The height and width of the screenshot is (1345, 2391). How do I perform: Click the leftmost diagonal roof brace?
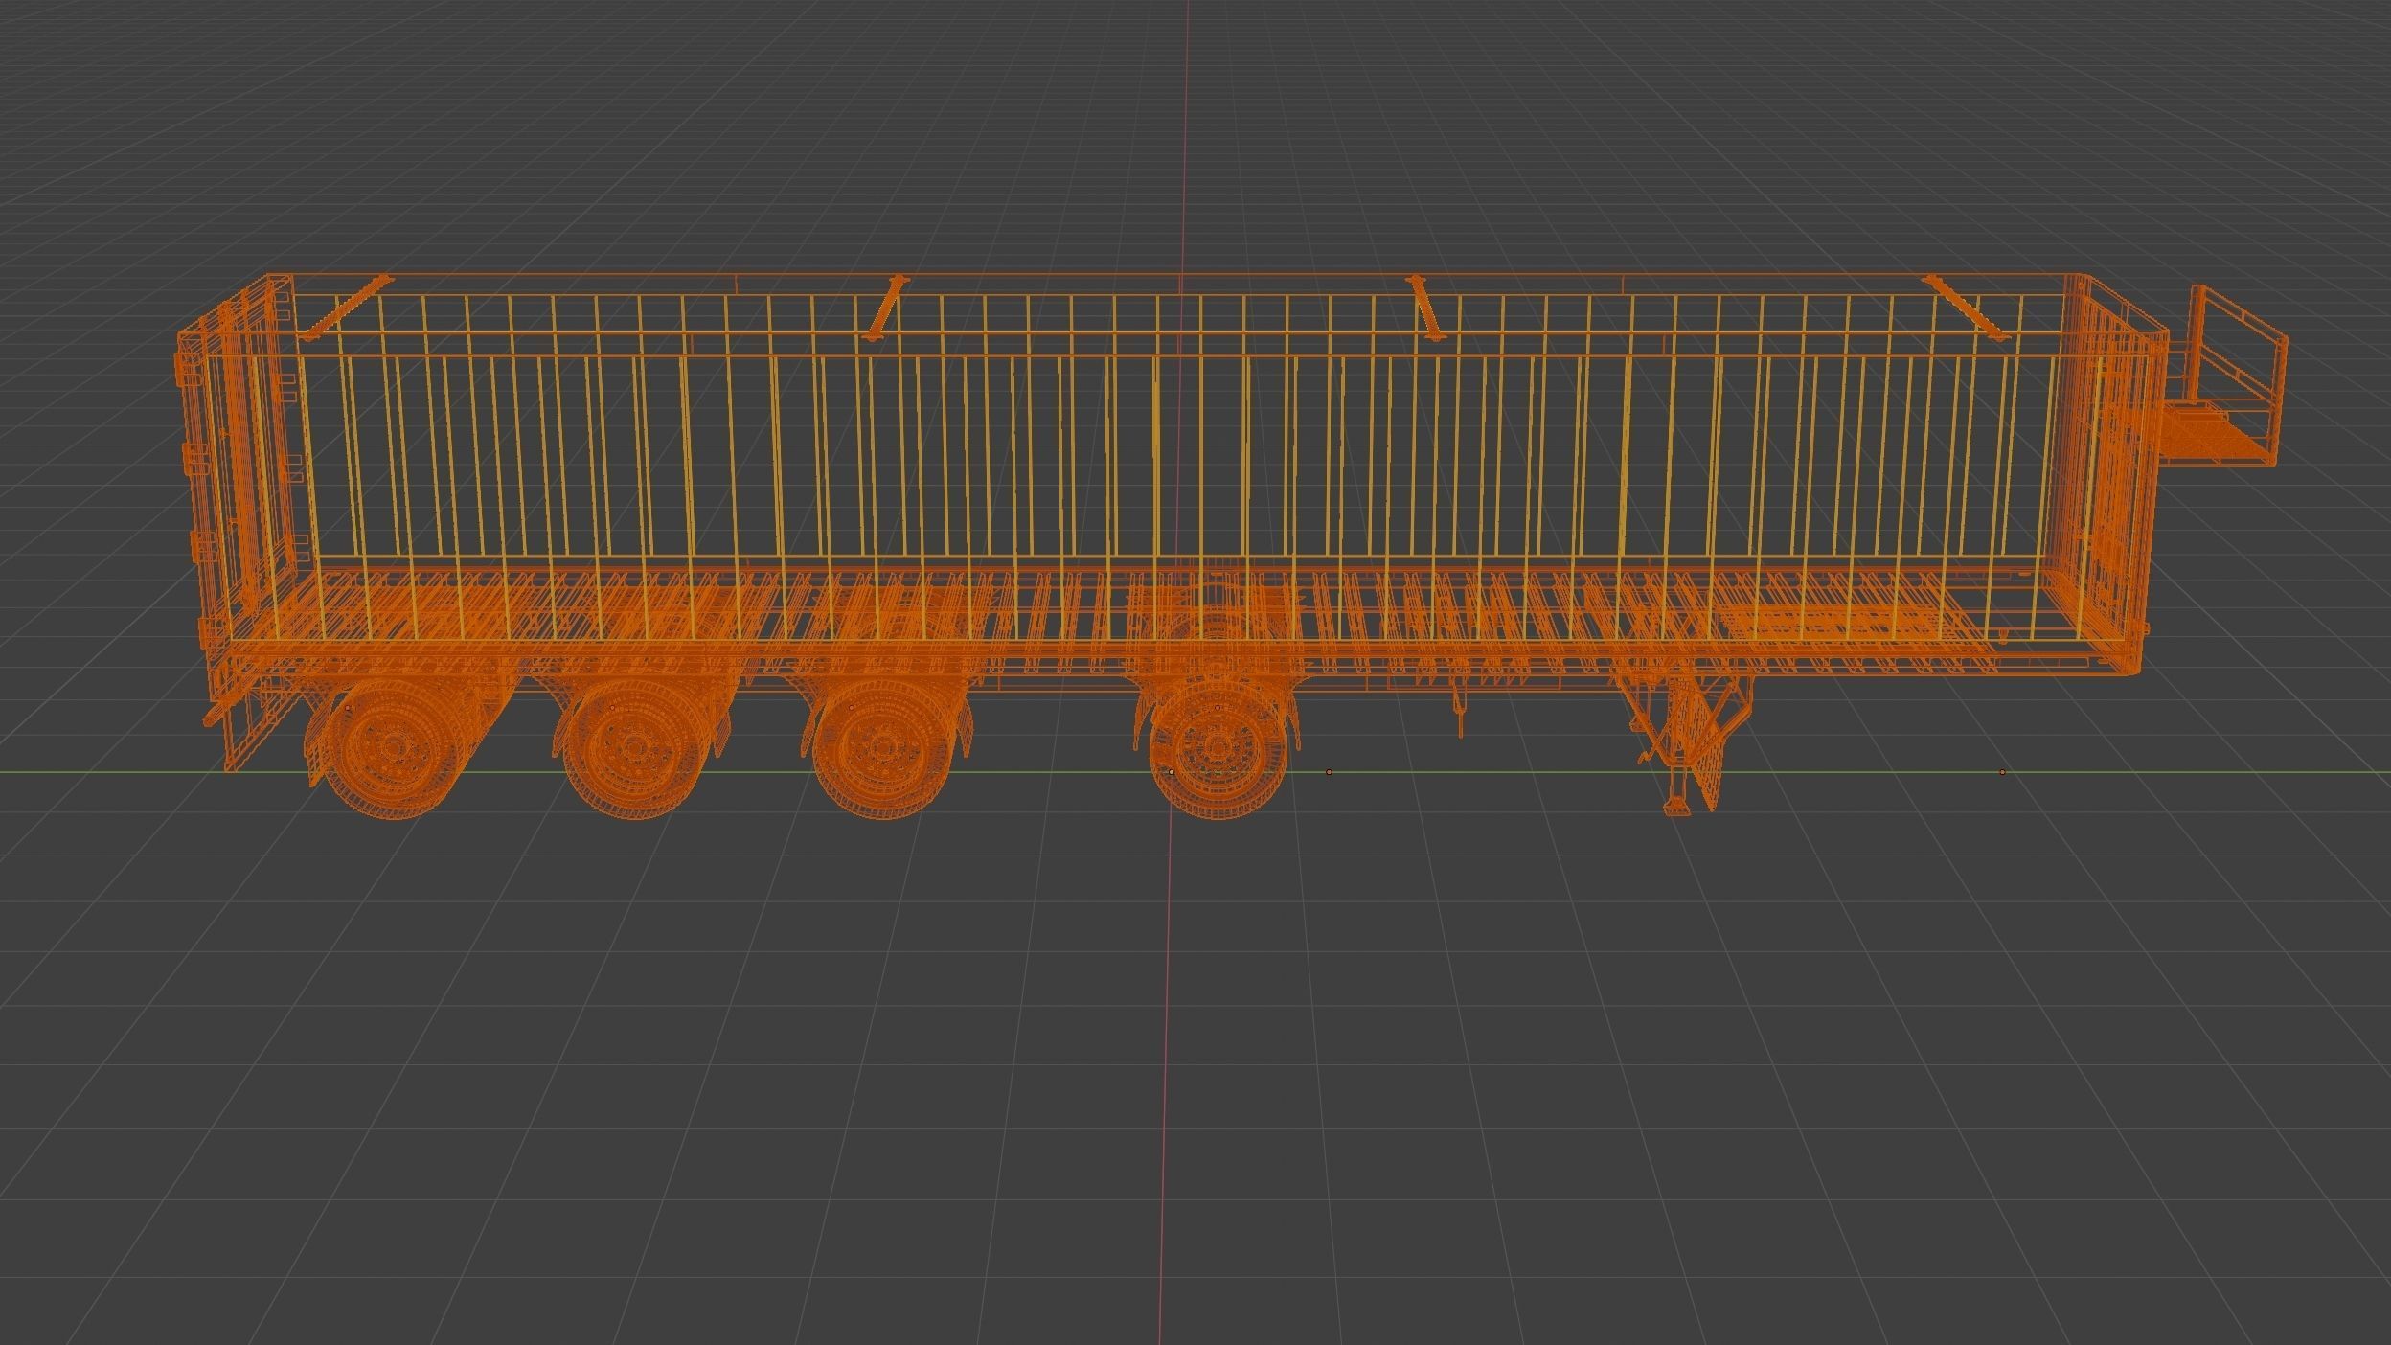[x=346, y=307]
